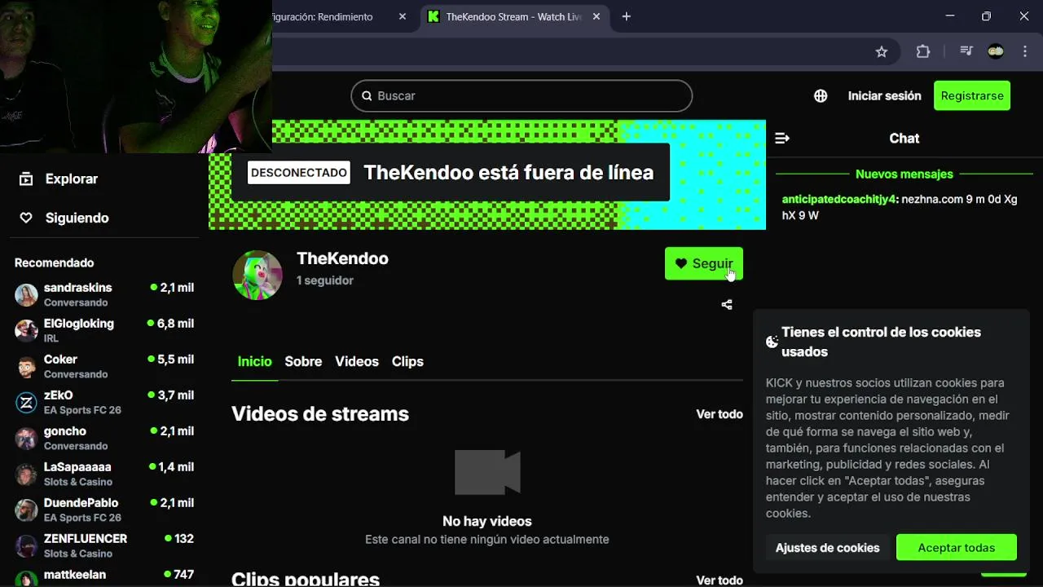This screenshot has height=587, width=1043.
Task: Close the TheKendoo Stream tab
Action: [x=596, y=16]
